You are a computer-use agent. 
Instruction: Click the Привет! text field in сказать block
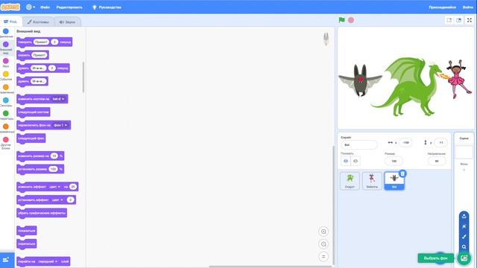coord(40,55)
